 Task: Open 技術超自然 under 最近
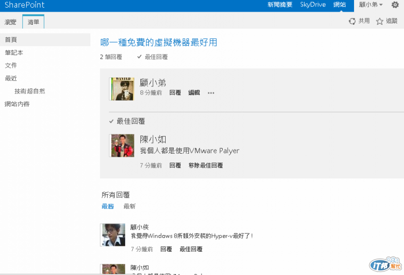click(x=30, y=91)
